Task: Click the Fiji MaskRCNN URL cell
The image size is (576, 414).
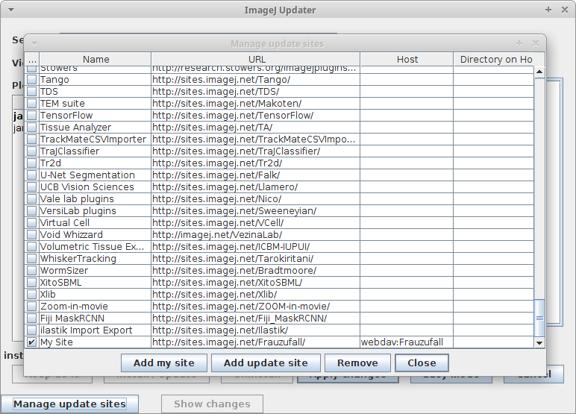Action: (x=256, y=318)
